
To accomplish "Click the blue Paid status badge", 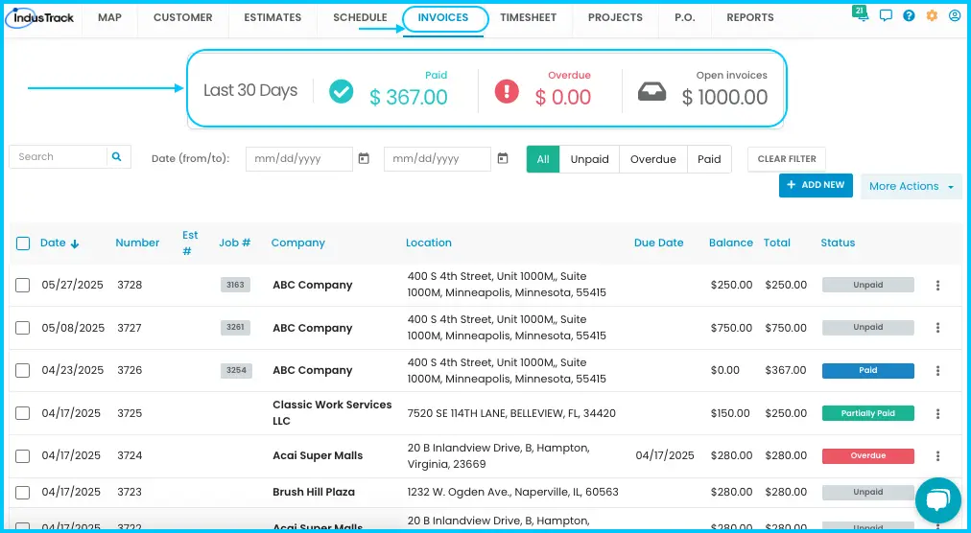I will (868, 370).
